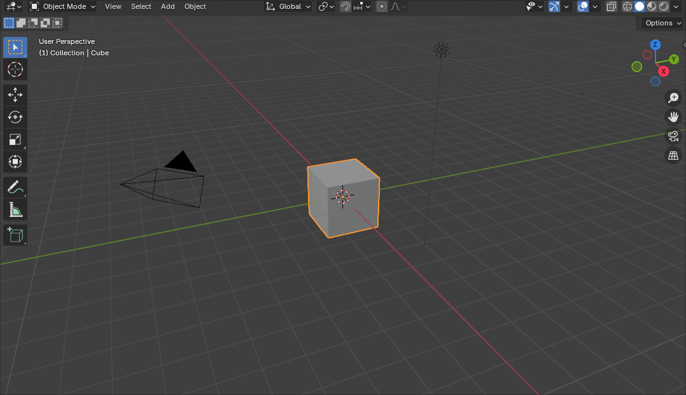Open shading options dropdown arrow
This screenshot has width=686, height=395.
(x=676, y=6)
